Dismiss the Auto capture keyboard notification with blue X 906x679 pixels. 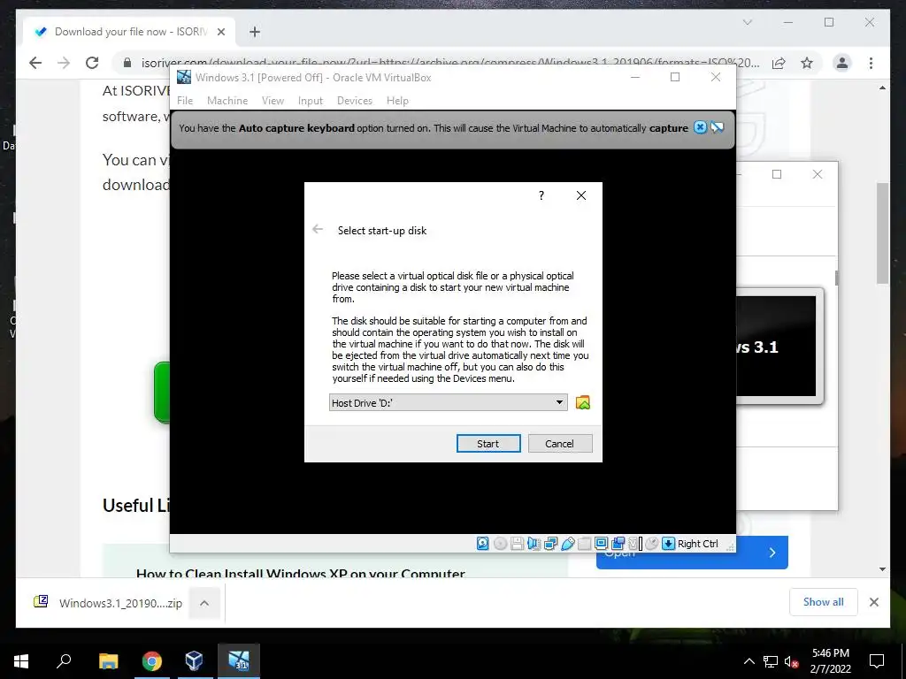point(700,127)
